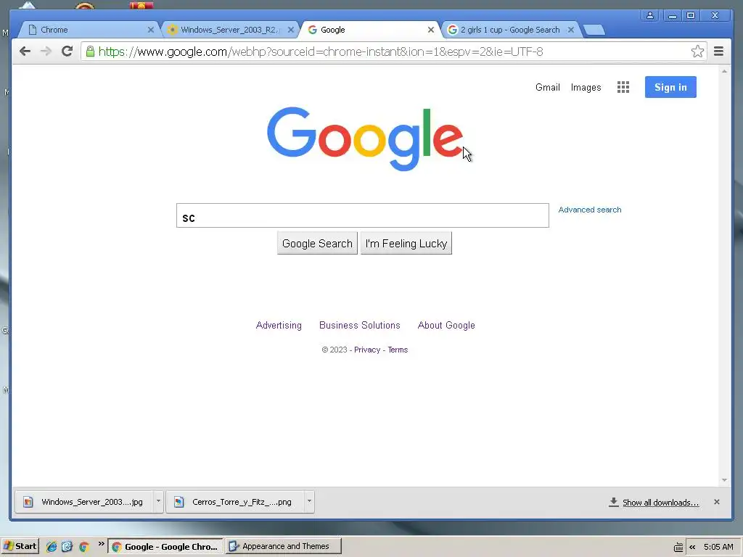Click the second quick launch icon
This screenshot has height=557, width=743.
(67, 547)
